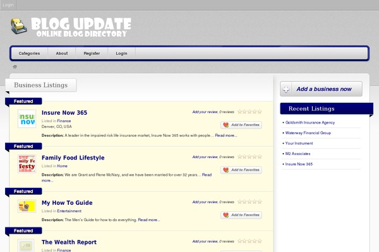Click the Business Listings heading
Viewport: 379px width, 252px height.
click(41, 85)
